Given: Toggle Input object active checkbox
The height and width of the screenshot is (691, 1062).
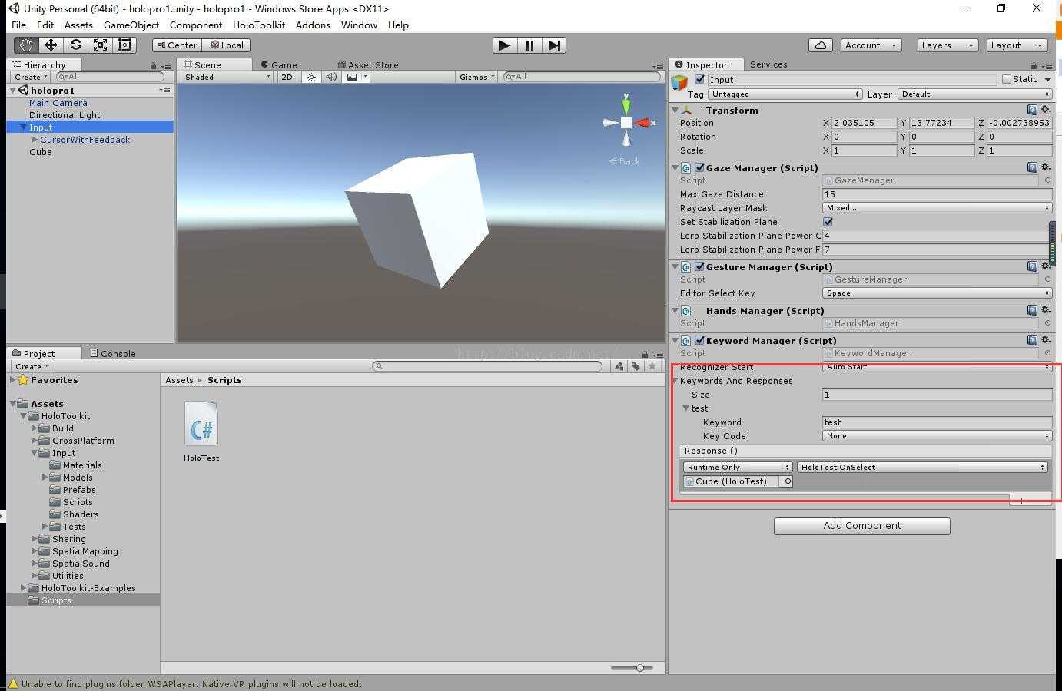Looking at the screenshot, I should click(699, 79).
